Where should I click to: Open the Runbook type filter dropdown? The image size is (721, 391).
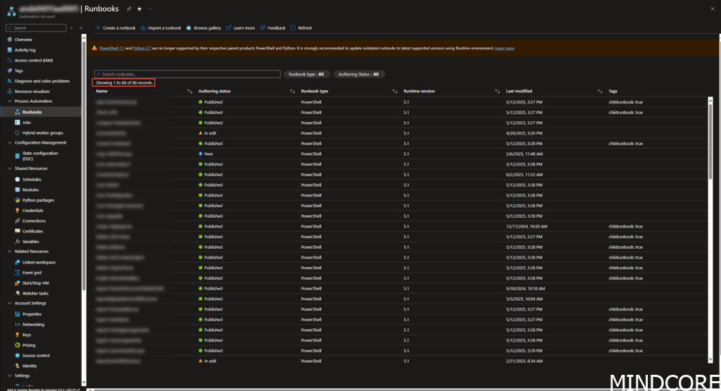coord(306,74)
